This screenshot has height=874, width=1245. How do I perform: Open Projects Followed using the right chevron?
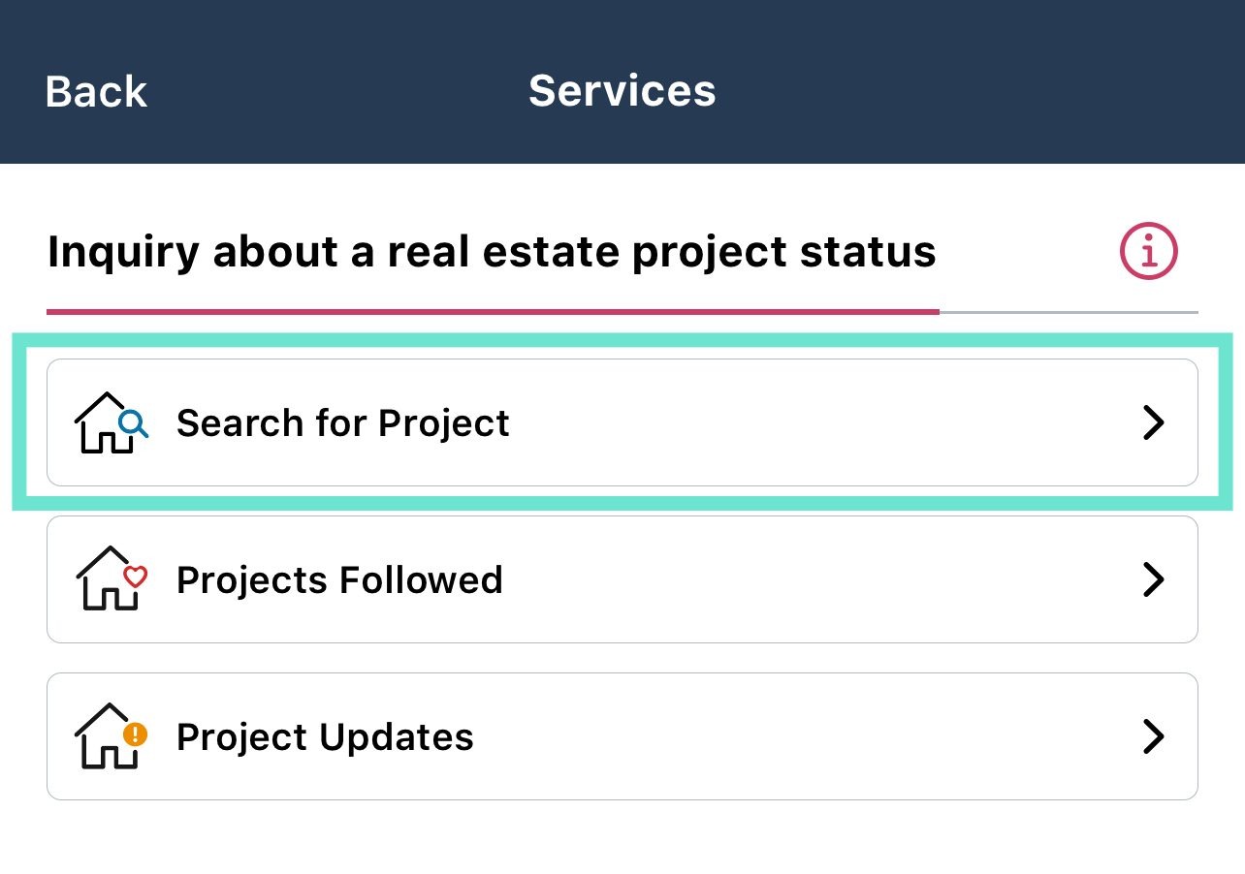(x=1153, y=579)
